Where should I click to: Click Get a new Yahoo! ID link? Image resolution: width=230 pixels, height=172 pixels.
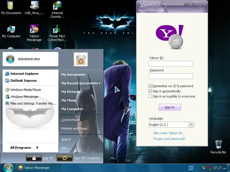[169, 133]
